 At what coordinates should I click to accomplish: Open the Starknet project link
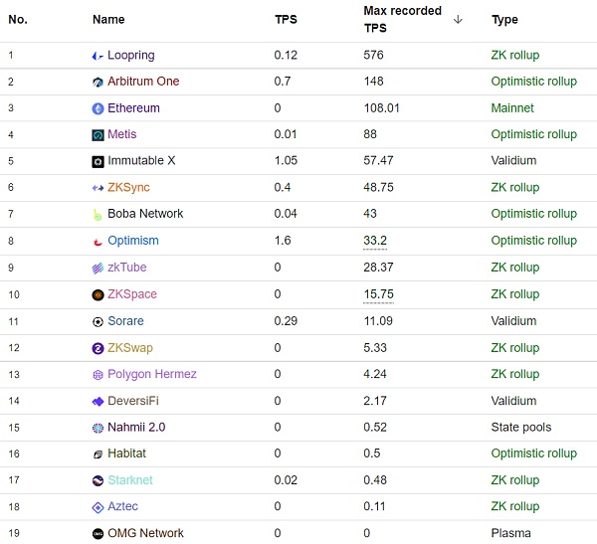(130, 480)
